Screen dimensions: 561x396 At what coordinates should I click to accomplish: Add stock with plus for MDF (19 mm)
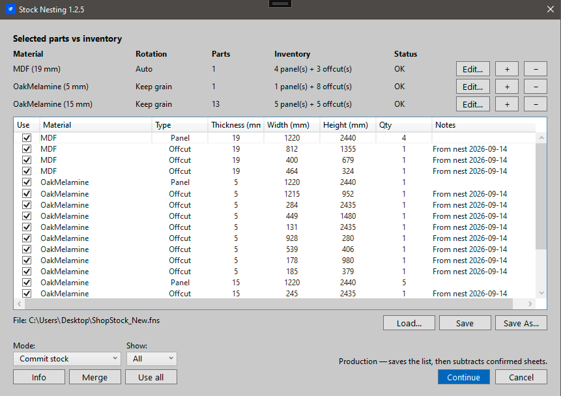[507, 69]
